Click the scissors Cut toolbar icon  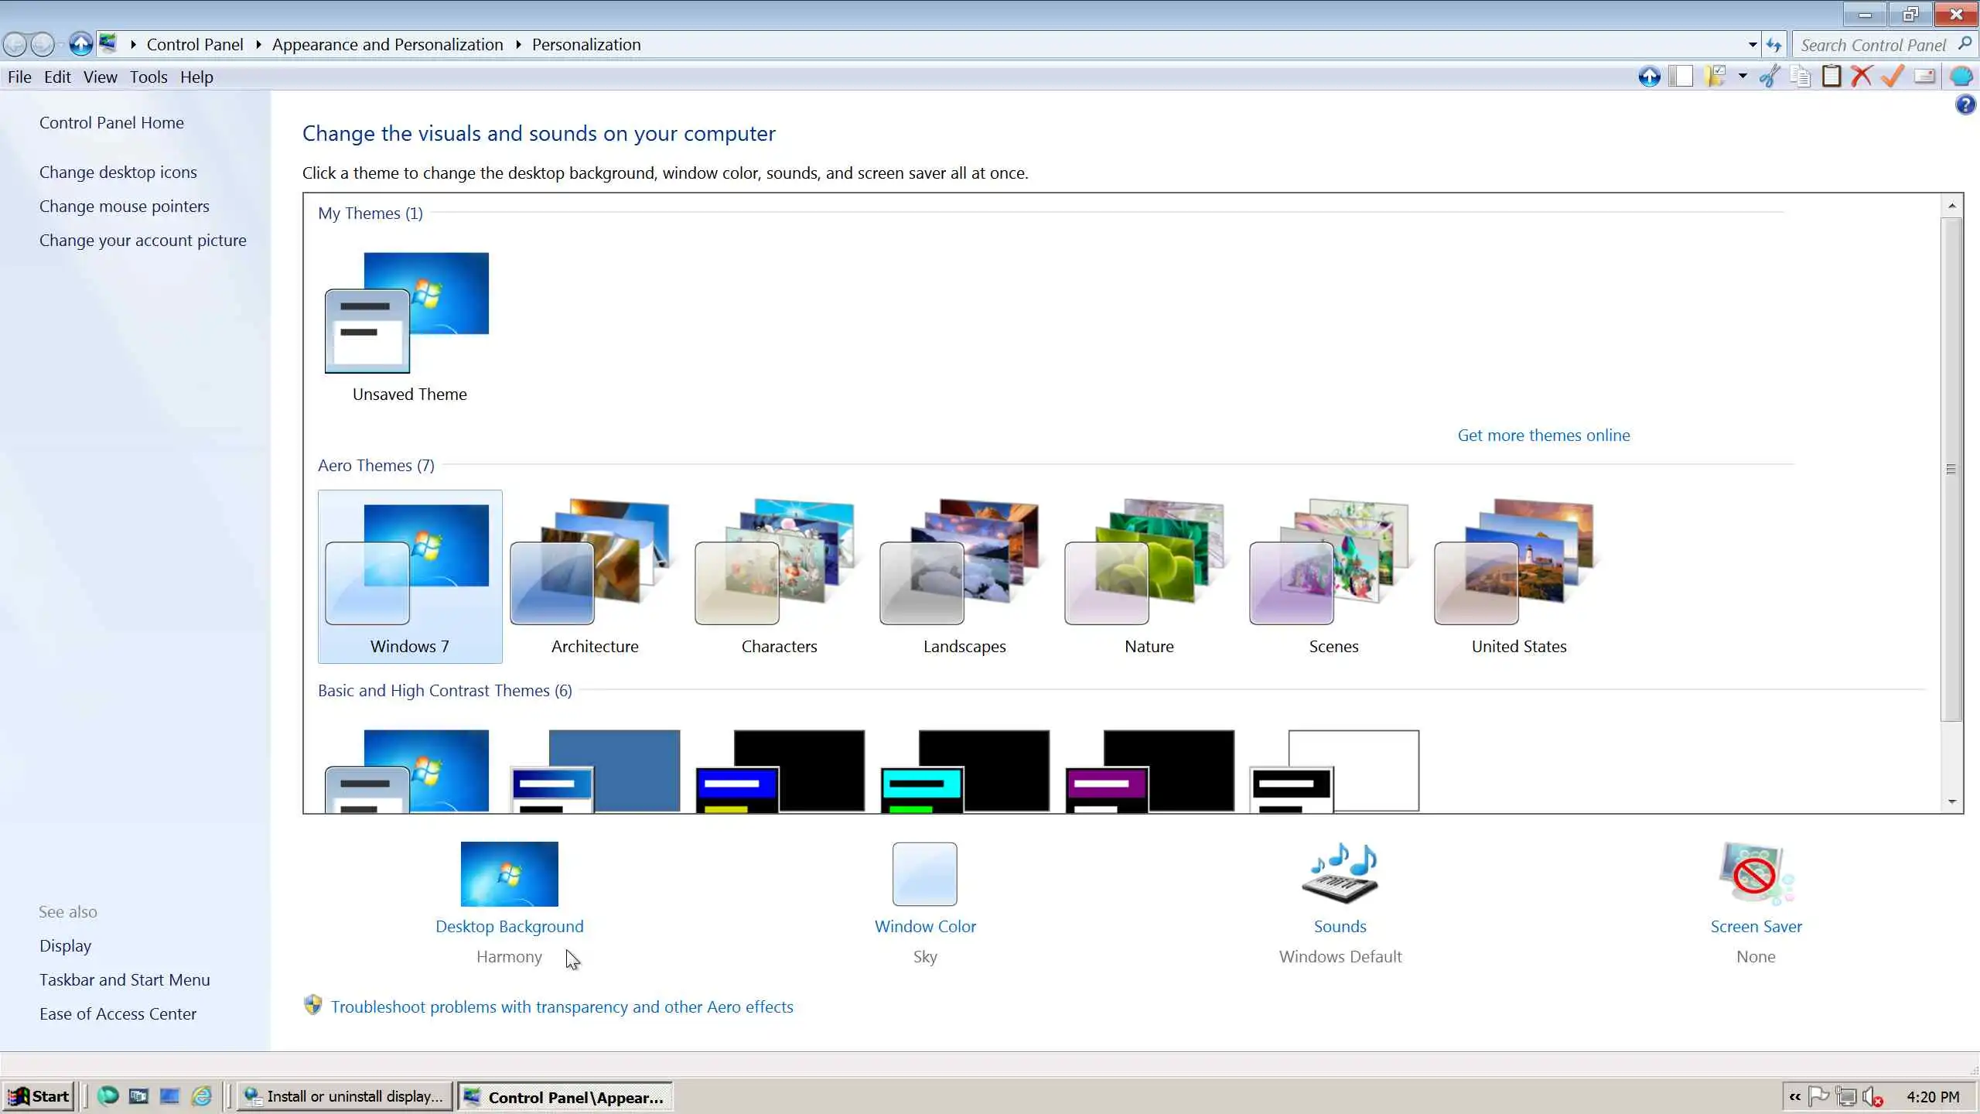coord(1770,77)
